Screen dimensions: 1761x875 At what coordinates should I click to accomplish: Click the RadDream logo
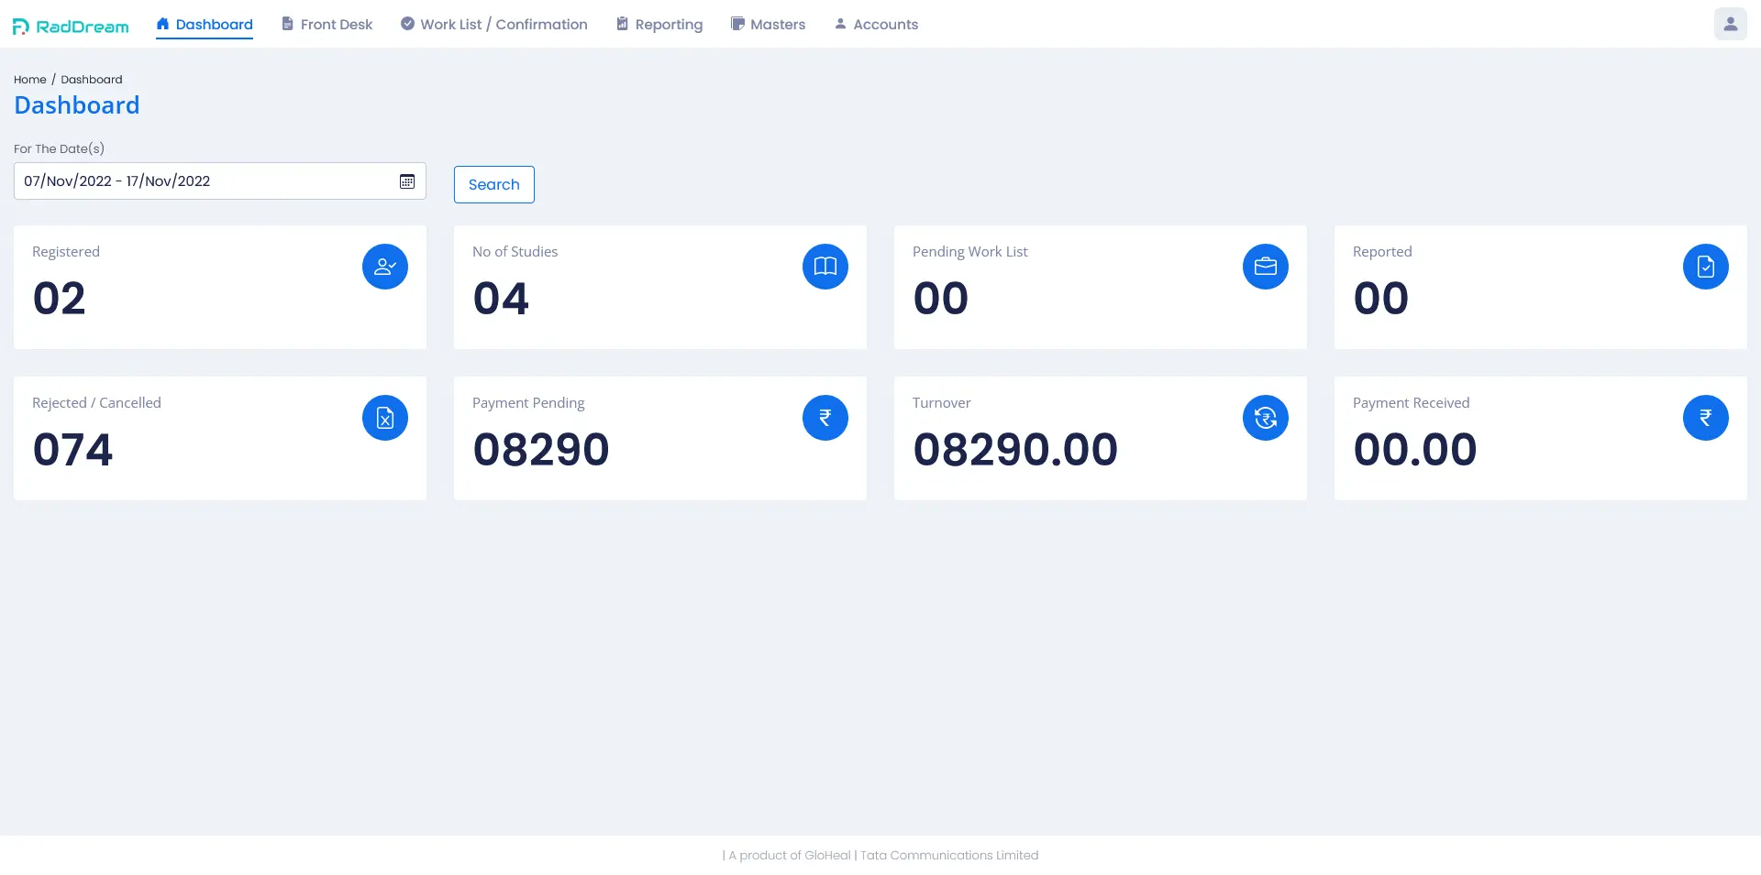point(71,26)
